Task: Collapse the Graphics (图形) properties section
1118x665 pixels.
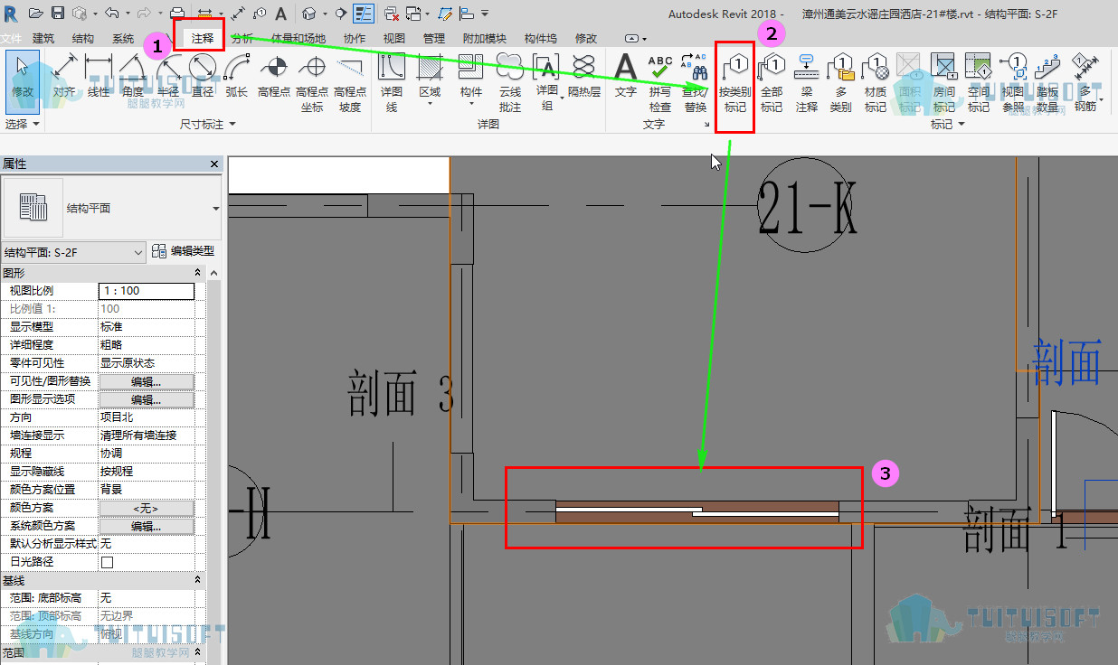Action: coord(198,273)
